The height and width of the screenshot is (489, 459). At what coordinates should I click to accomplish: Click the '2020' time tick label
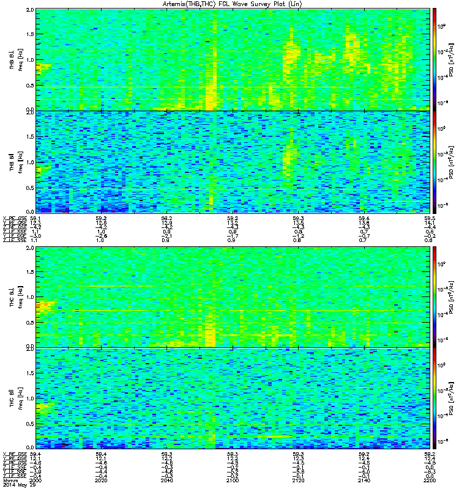click(101, 480)
